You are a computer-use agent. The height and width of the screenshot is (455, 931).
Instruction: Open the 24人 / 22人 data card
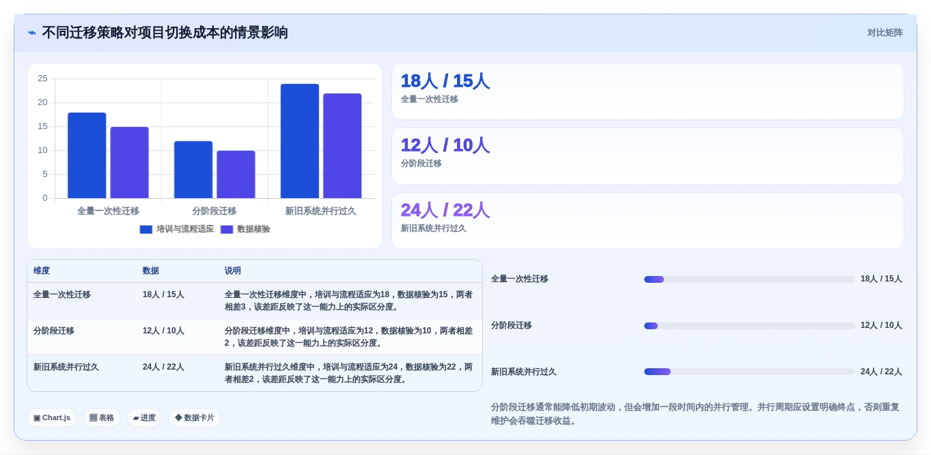pos(648,221)
